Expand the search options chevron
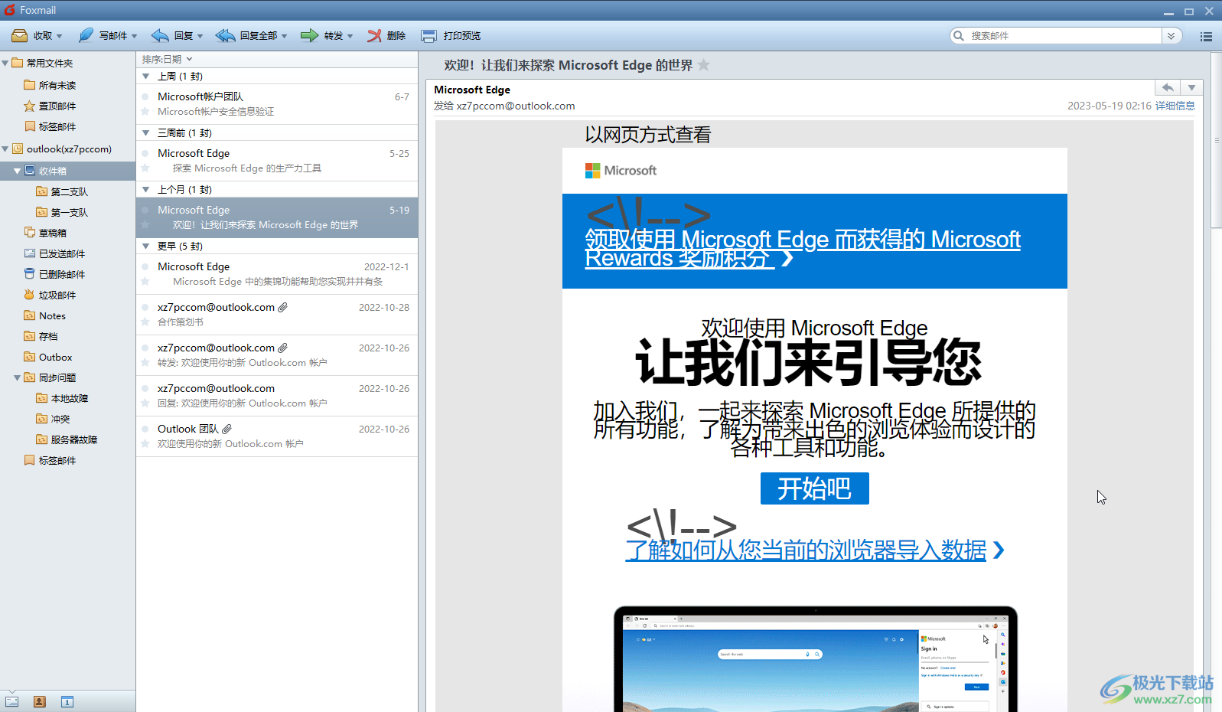Screen dimensions: 1222x712 pyautogui.click(x=1171, y=36)
